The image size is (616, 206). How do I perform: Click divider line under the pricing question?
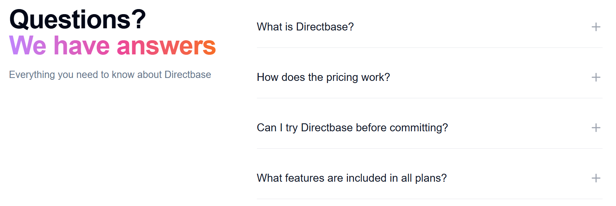coord(429,98)
